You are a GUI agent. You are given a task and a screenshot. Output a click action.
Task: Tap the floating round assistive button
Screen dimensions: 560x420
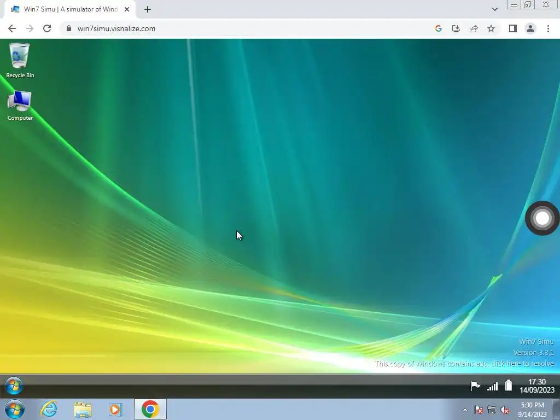[542, 218]
